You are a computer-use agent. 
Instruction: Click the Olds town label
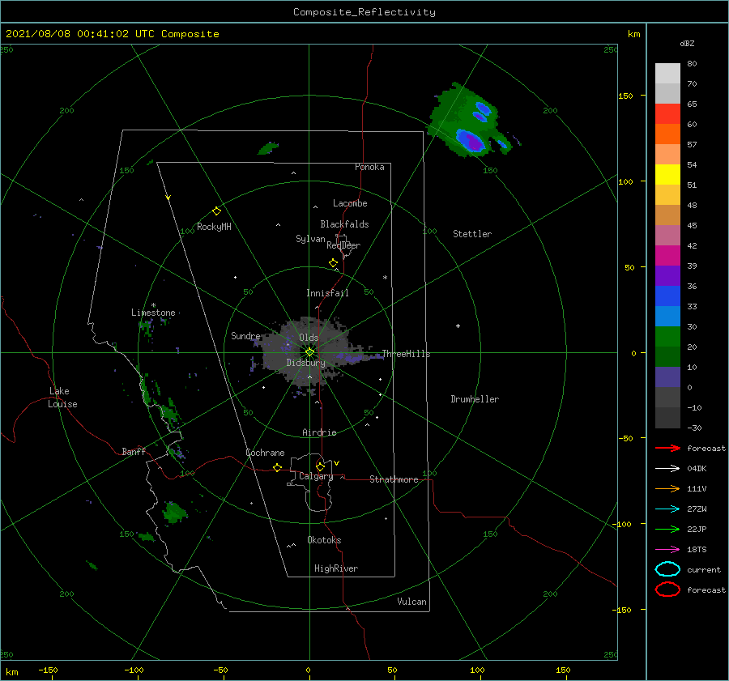pos(309,338)
